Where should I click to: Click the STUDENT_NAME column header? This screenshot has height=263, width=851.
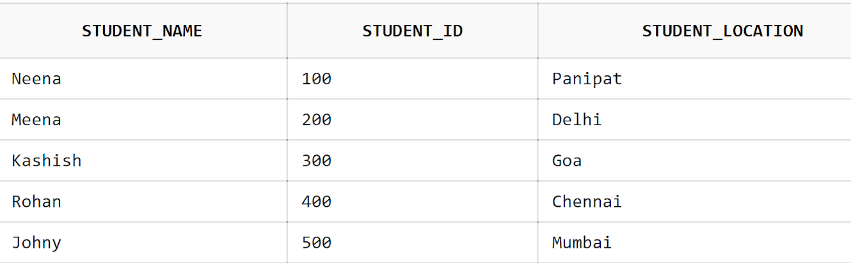pyautogui.click(x=143, y=31)
